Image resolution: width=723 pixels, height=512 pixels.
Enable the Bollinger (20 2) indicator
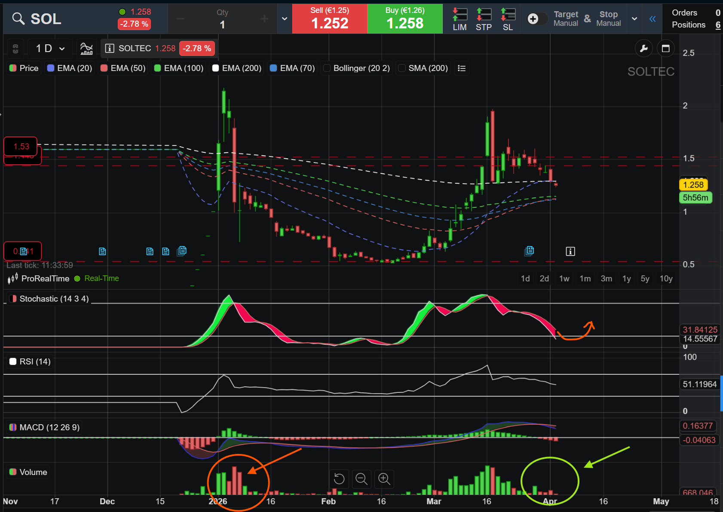[x=357, y=68]
